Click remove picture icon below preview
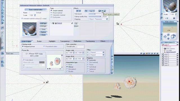This screenshot has height=101, width=180. [x=50, y=69]
